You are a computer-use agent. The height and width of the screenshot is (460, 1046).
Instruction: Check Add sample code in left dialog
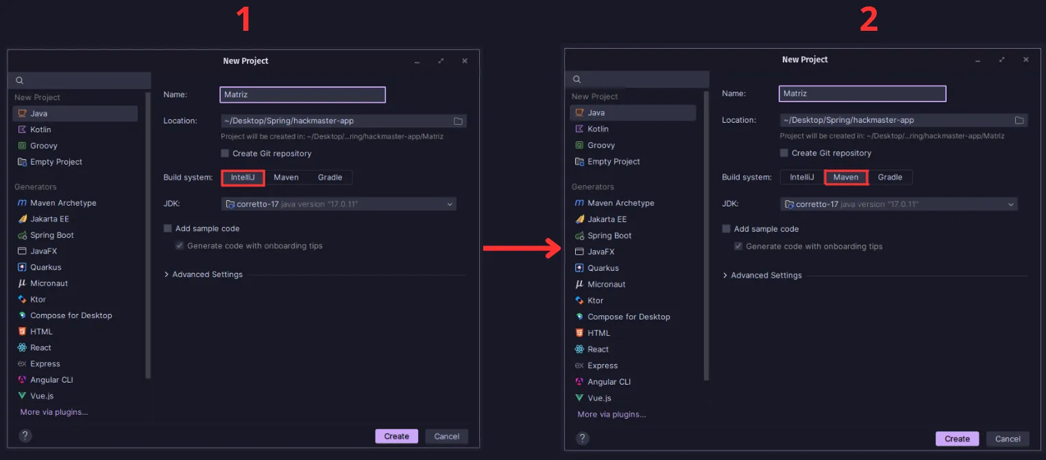point(168,229)
